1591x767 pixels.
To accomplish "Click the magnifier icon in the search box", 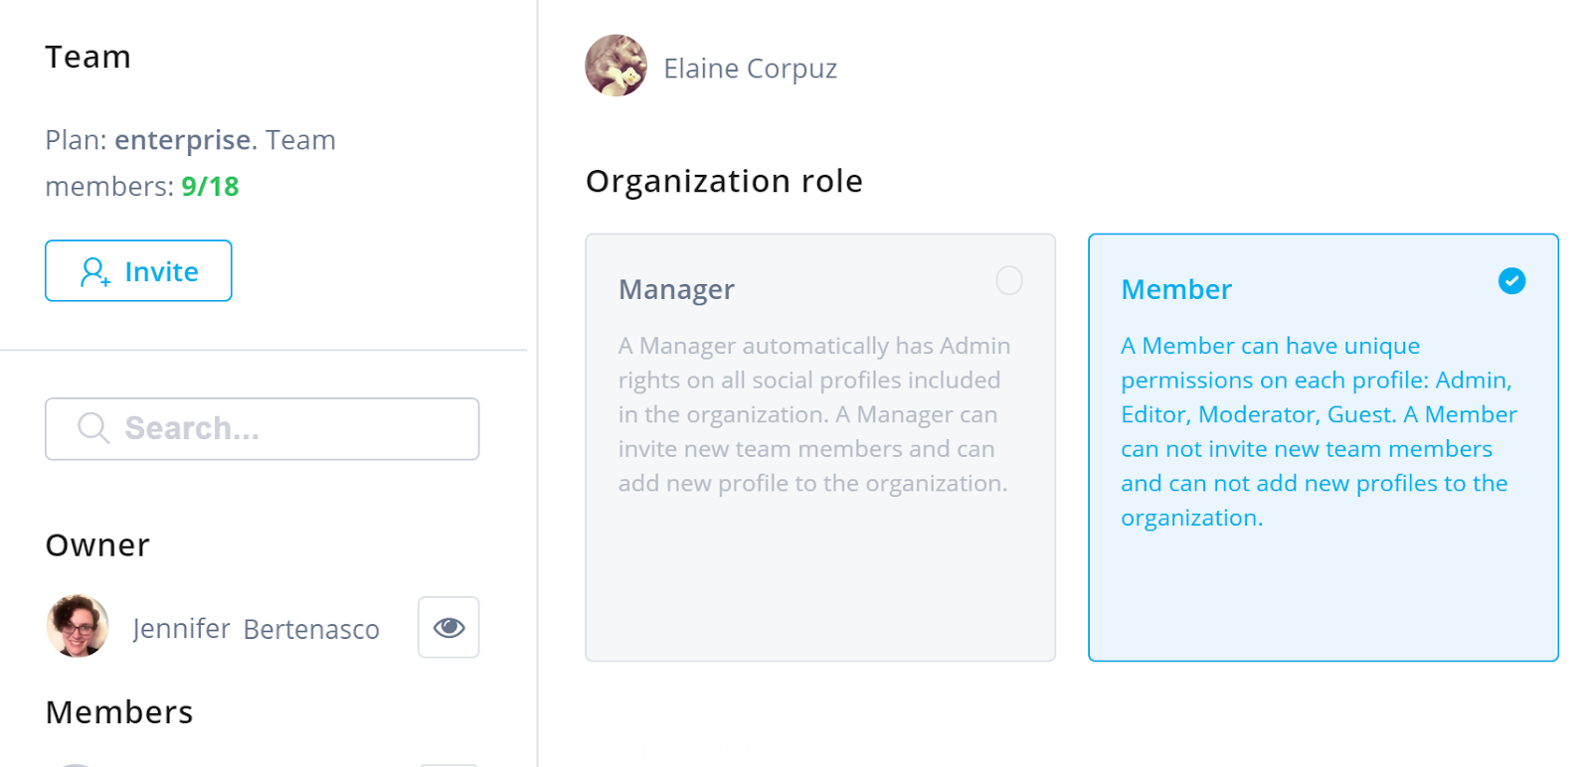I will click(93, 428).
